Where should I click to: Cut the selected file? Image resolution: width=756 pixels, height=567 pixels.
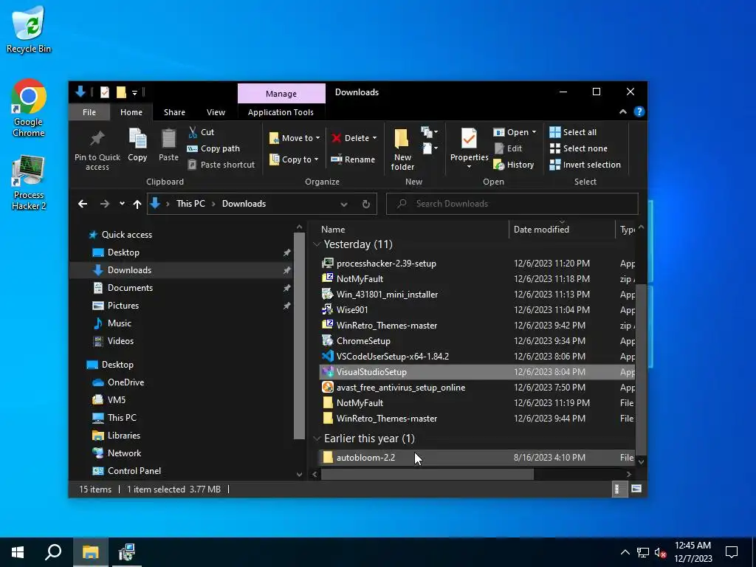pos(201,132)
